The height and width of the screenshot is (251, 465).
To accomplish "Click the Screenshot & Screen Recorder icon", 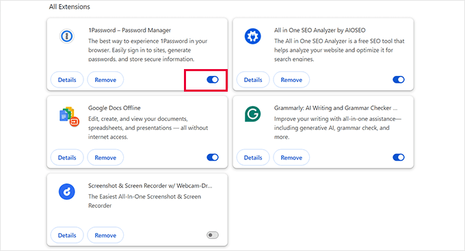I will tap(67, 191).
